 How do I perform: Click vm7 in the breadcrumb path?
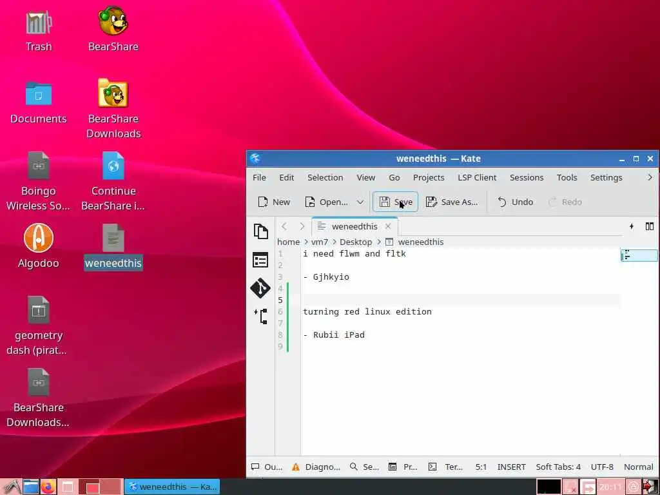[x=320, y=242]
